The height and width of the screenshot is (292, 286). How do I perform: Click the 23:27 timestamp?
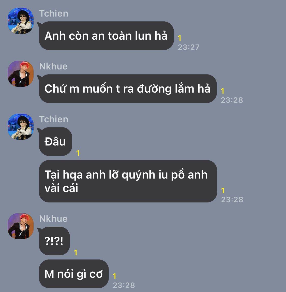pos(188,47)
